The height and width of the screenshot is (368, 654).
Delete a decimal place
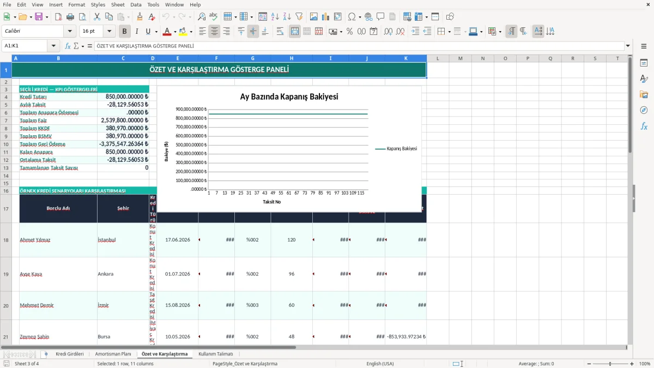click(x=401, y=32)
